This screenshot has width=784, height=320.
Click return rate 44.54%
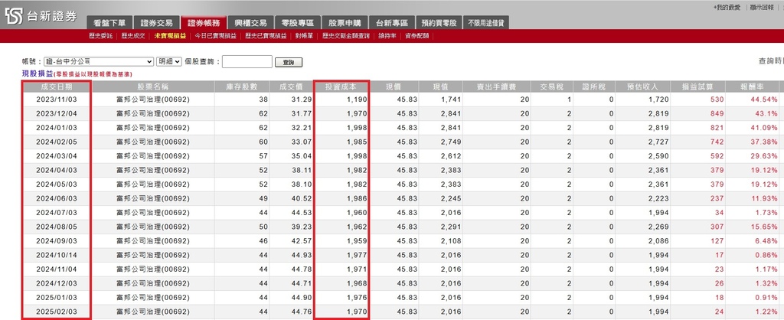pos(764,100)
